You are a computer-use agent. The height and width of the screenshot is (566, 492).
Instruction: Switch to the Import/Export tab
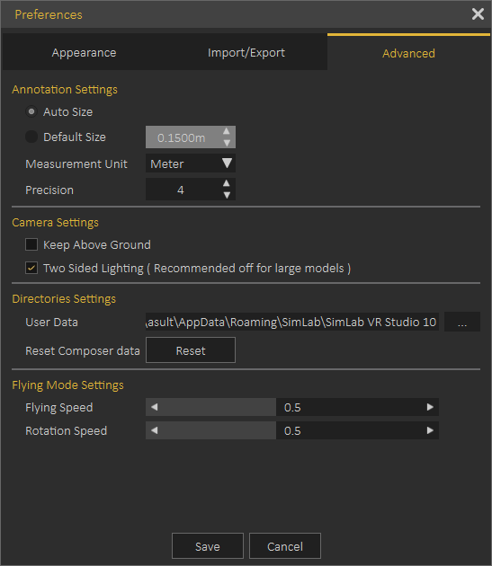(246, 52)
